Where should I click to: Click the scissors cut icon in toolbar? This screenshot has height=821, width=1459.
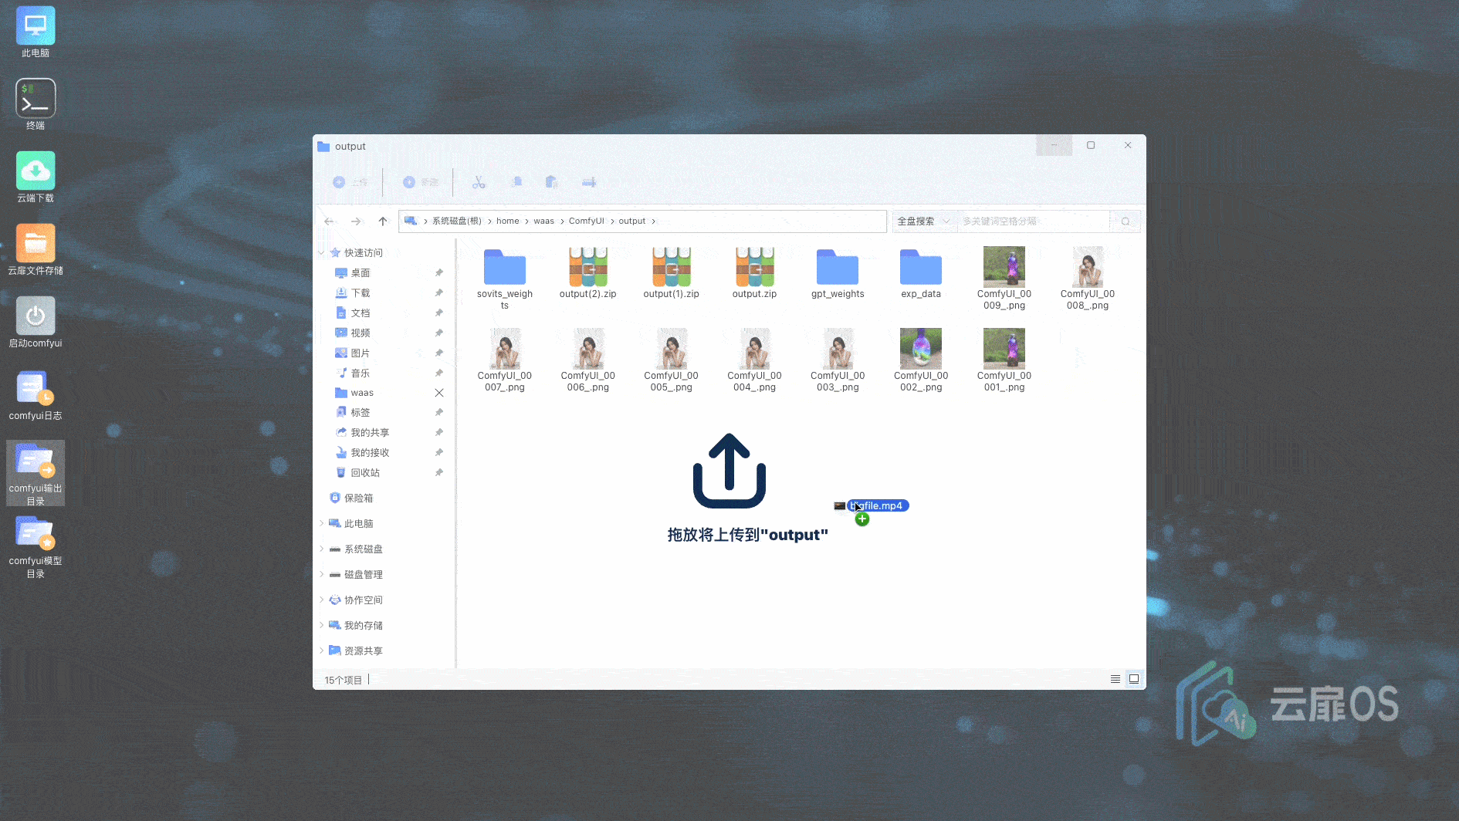tap(479, 182)
